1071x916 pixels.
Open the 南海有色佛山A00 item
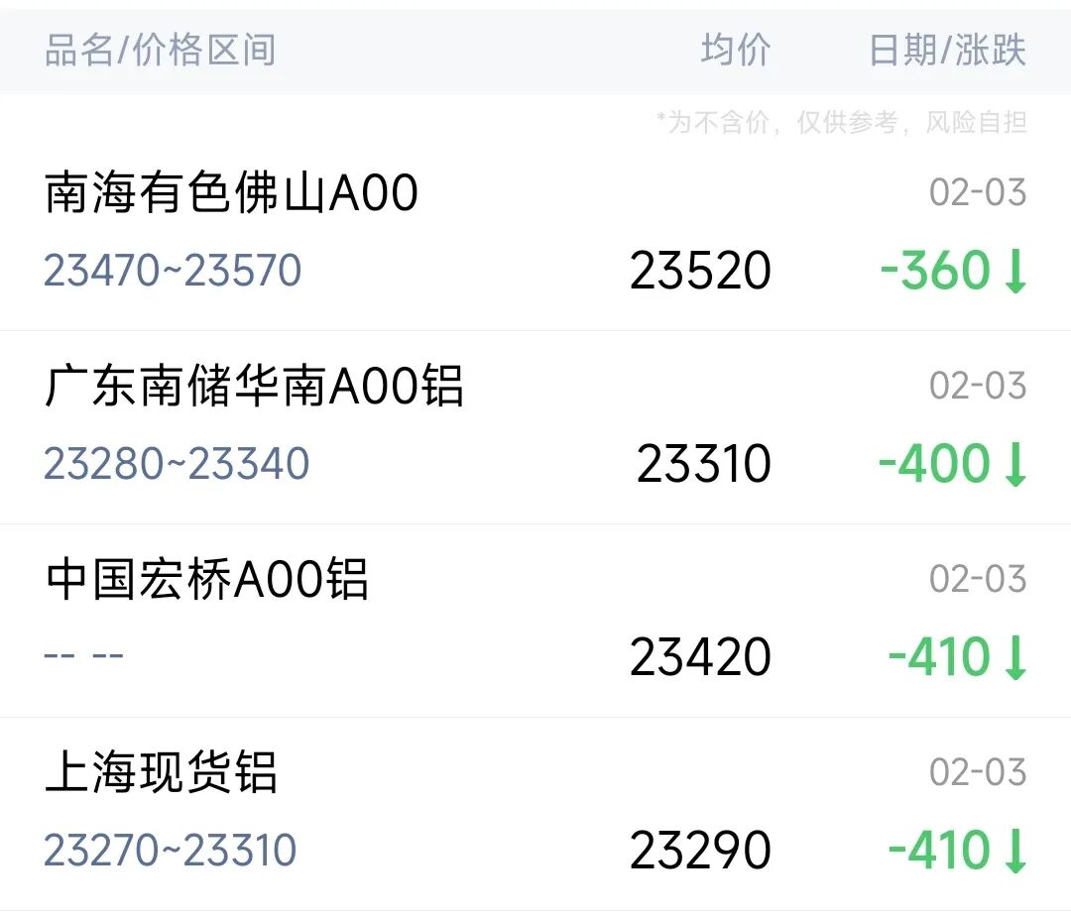pyautogui.click(x=232, y=194)
